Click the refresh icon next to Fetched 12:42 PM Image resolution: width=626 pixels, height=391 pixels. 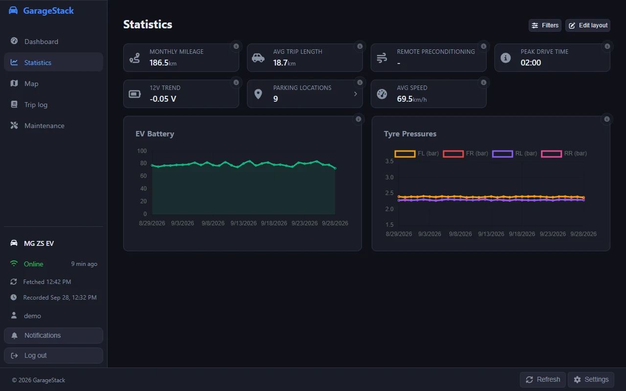(14, 282)
